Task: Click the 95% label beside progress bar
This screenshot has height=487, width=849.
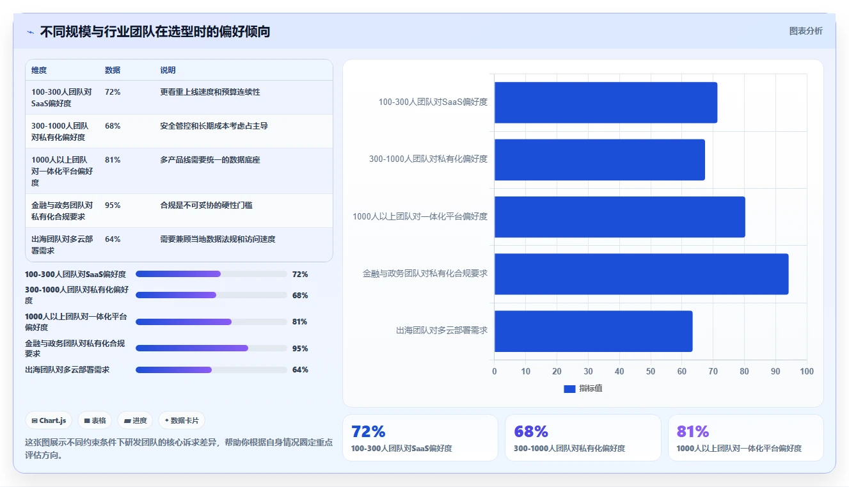Action: click(x=300, y=349)
